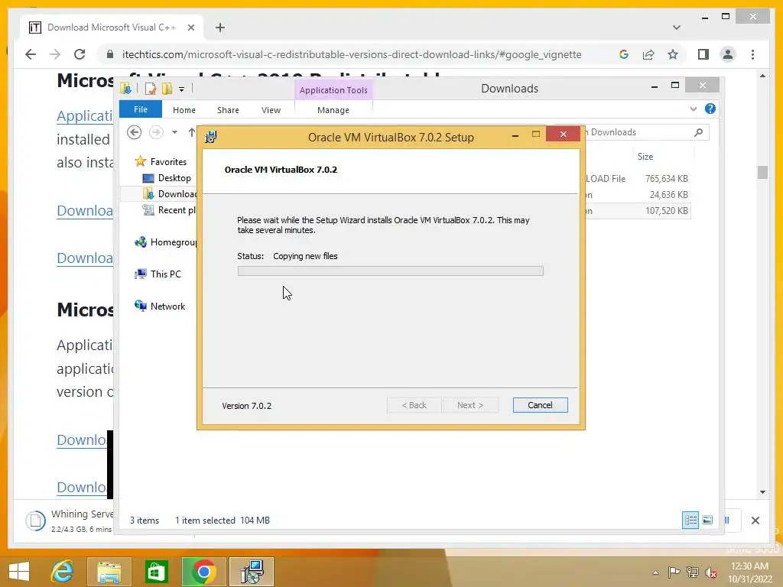Close Chrome's downloads bar

pos(755,520)
